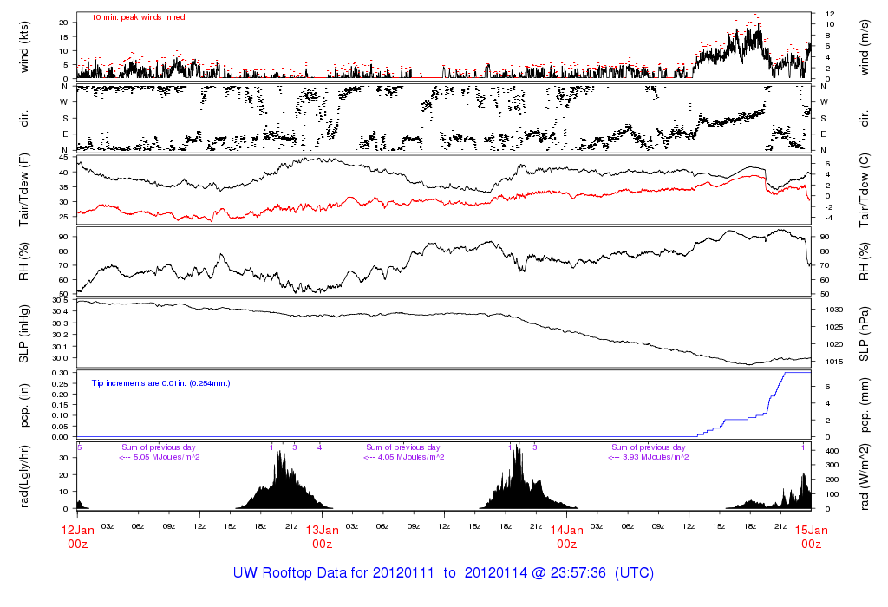Click the '13Jan' date label

click(323, 531)
